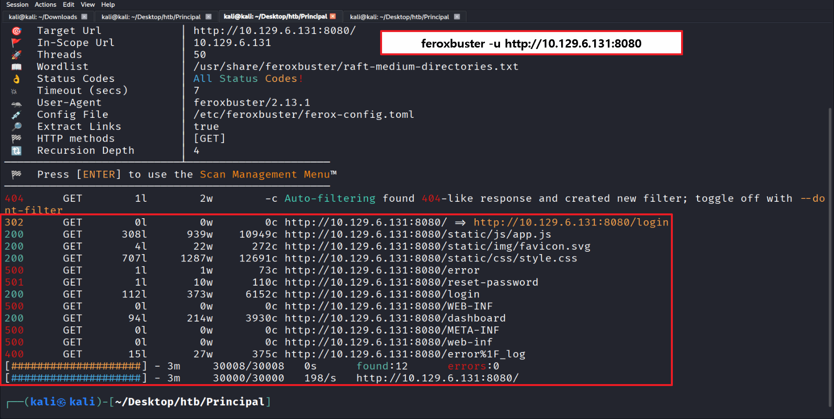Click the HTTP methods value [GET]

(x=210, y=139)
